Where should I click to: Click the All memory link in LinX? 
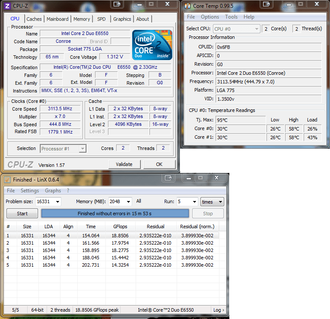click(139, 201)
